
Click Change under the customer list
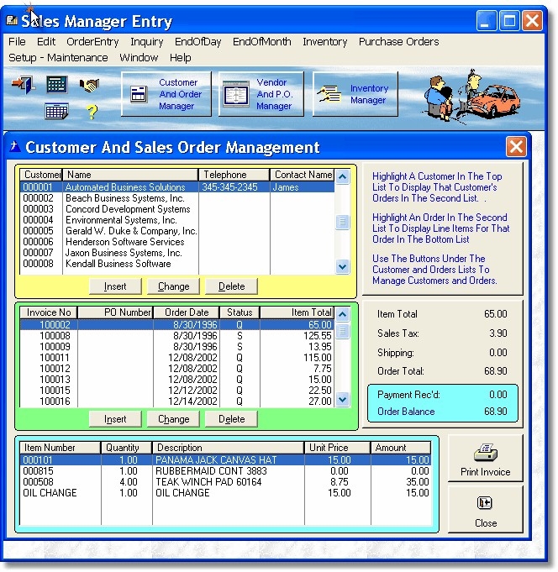pyautogui.click(x=173, y=286)
